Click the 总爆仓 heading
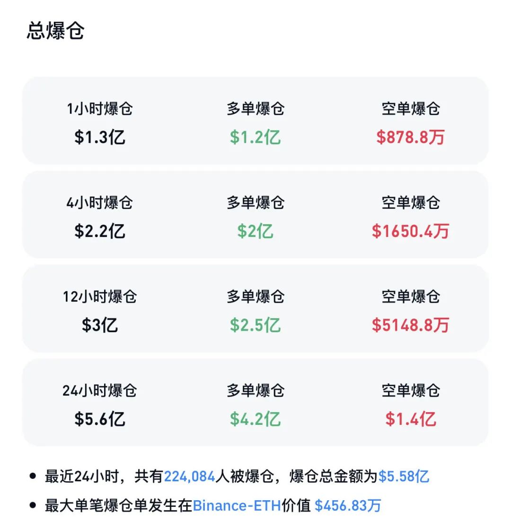 tap(55, 31)
